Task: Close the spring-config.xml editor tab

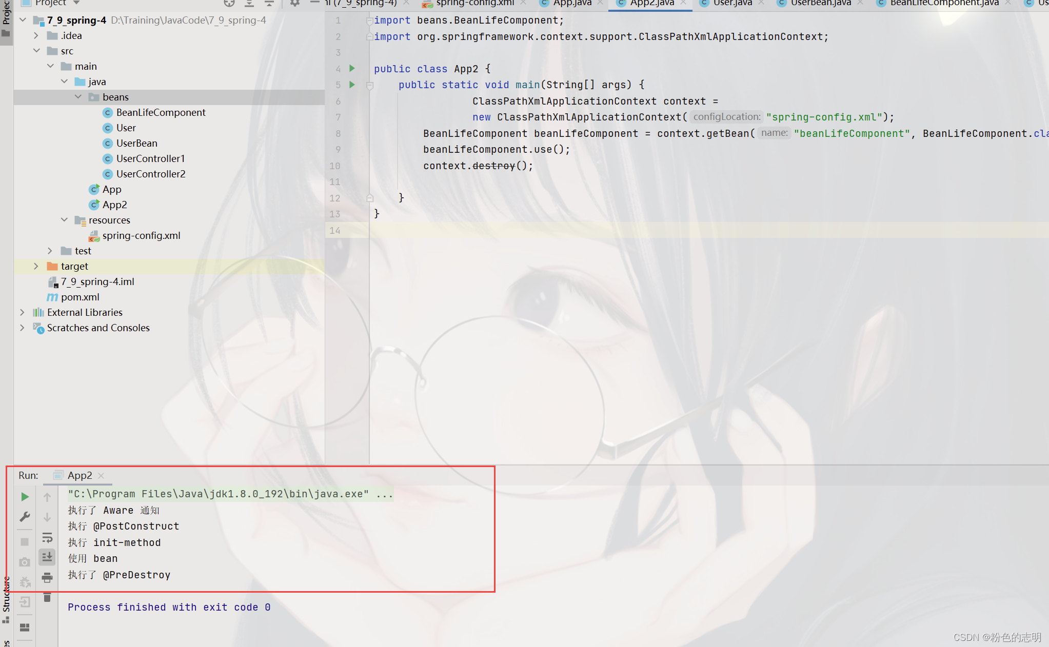Action: pos(523,3)
